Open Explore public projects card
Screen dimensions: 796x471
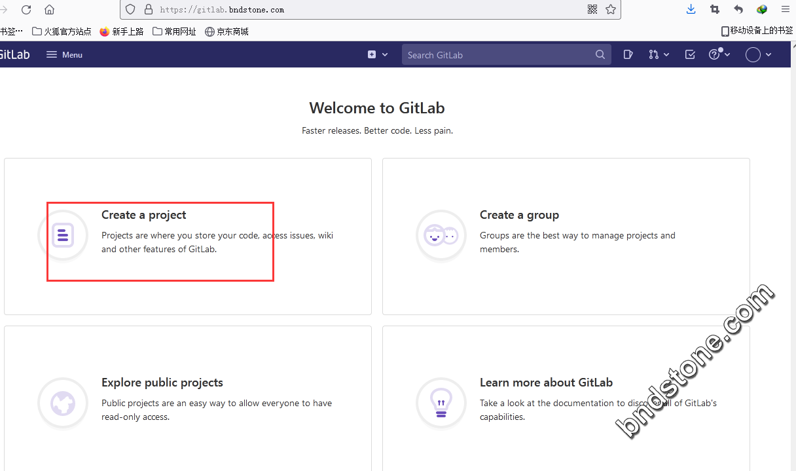pos(188,399)
